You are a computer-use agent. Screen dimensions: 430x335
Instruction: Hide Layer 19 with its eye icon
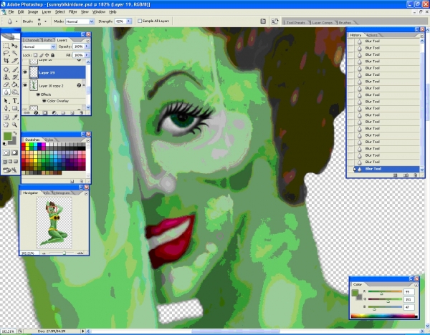(x=25, y=72)
